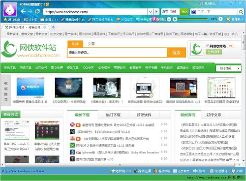
Task: Switch to the middle download tab
Action: [x=113, y=115]
